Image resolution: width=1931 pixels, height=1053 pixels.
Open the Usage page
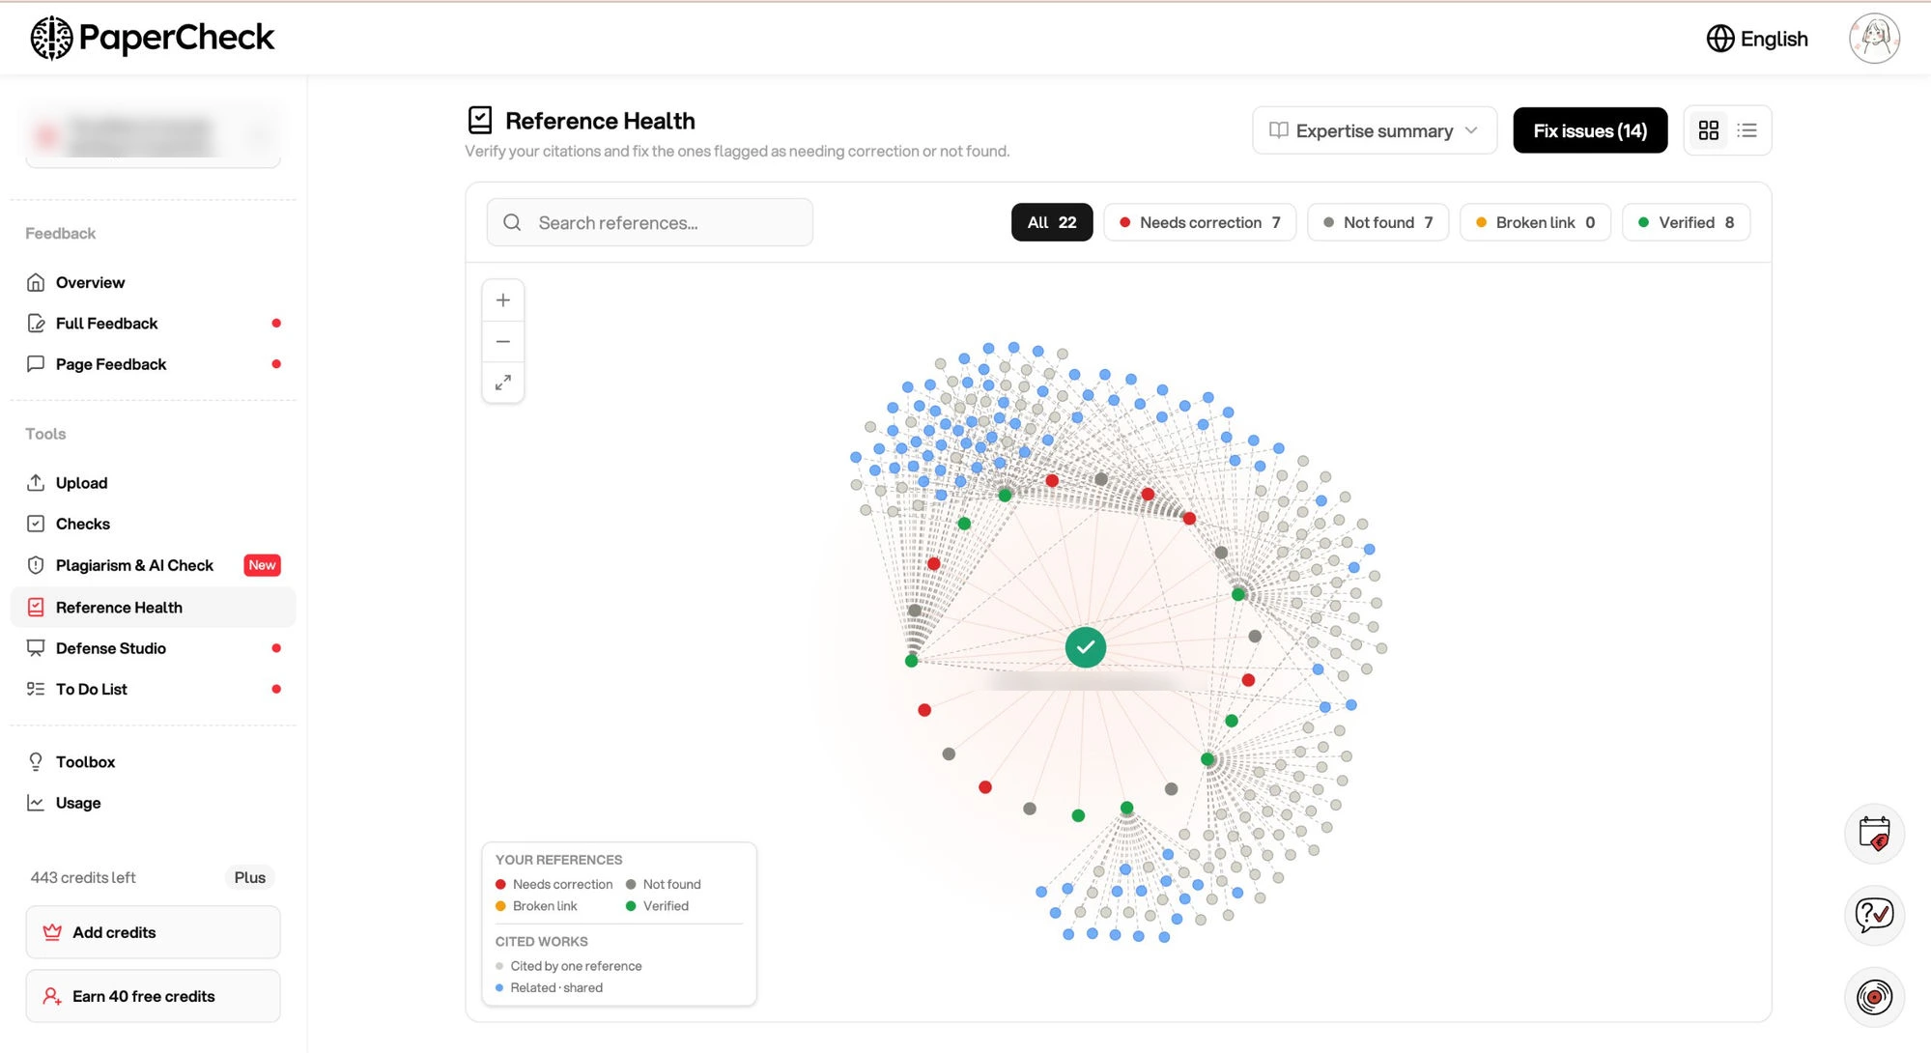coord(153,803)
